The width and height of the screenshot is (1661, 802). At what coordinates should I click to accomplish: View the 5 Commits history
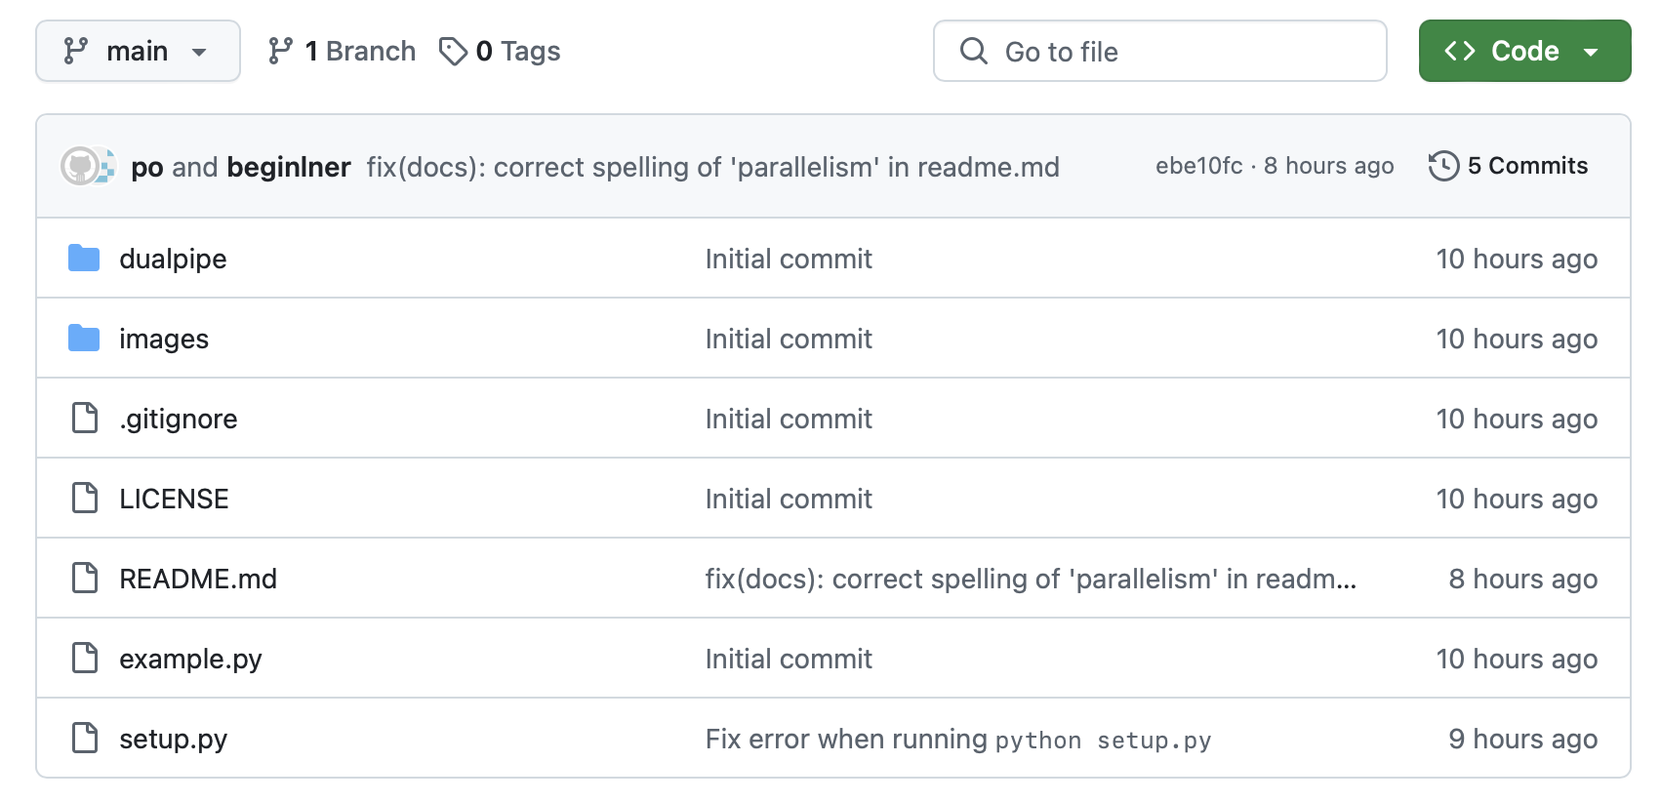coord(1509,166)
